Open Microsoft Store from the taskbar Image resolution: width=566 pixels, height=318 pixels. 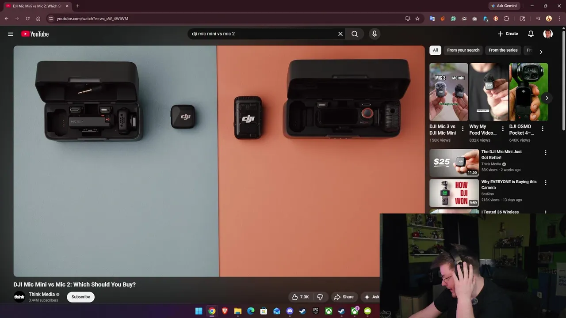264,311
